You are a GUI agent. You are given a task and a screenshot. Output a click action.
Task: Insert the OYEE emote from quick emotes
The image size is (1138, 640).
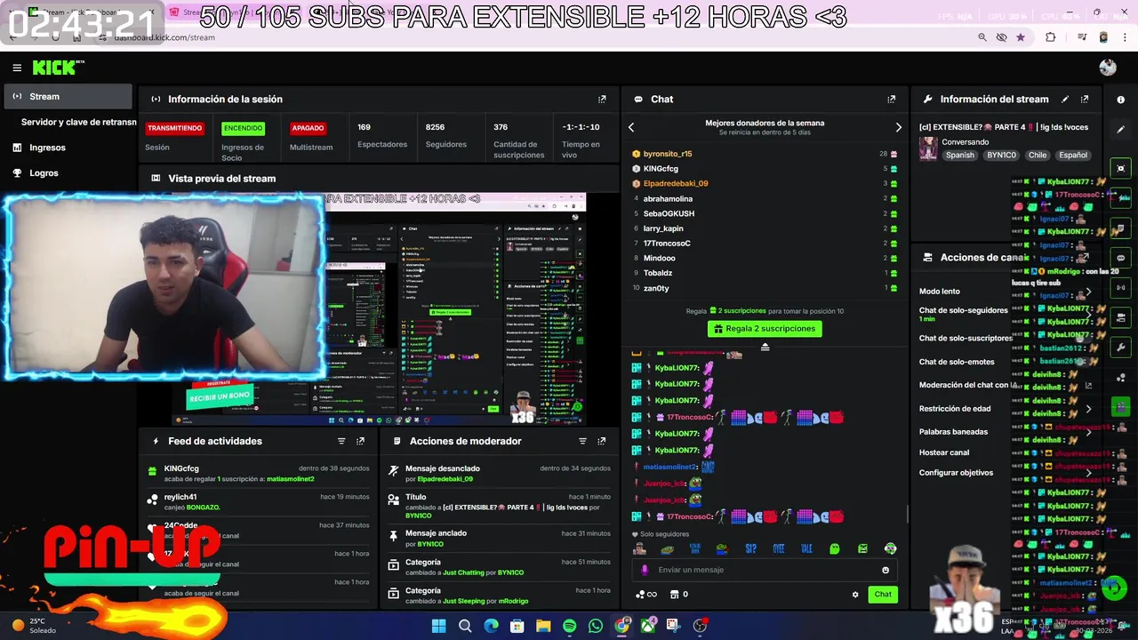tap(779, 548)
